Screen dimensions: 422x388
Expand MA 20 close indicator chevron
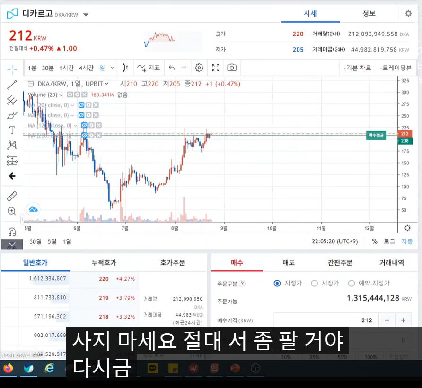coord(72,105)
